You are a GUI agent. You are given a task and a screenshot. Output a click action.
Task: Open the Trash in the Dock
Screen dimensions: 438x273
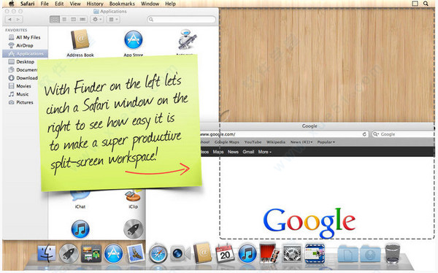(x=392, y=253)
